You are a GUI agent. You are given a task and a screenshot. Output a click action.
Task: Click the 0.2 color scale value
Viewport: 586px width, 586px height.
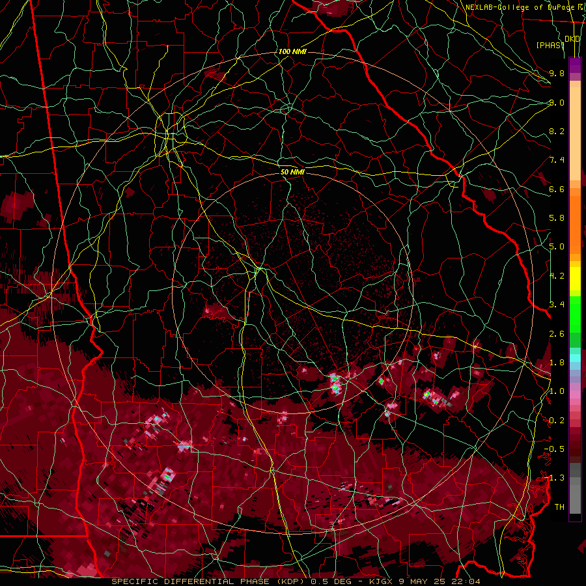click(557, 421)
